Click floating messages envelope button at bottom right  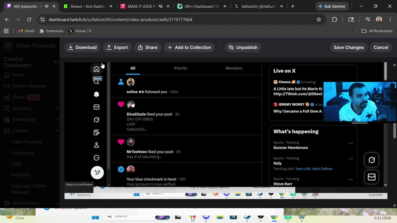(372, 177)
